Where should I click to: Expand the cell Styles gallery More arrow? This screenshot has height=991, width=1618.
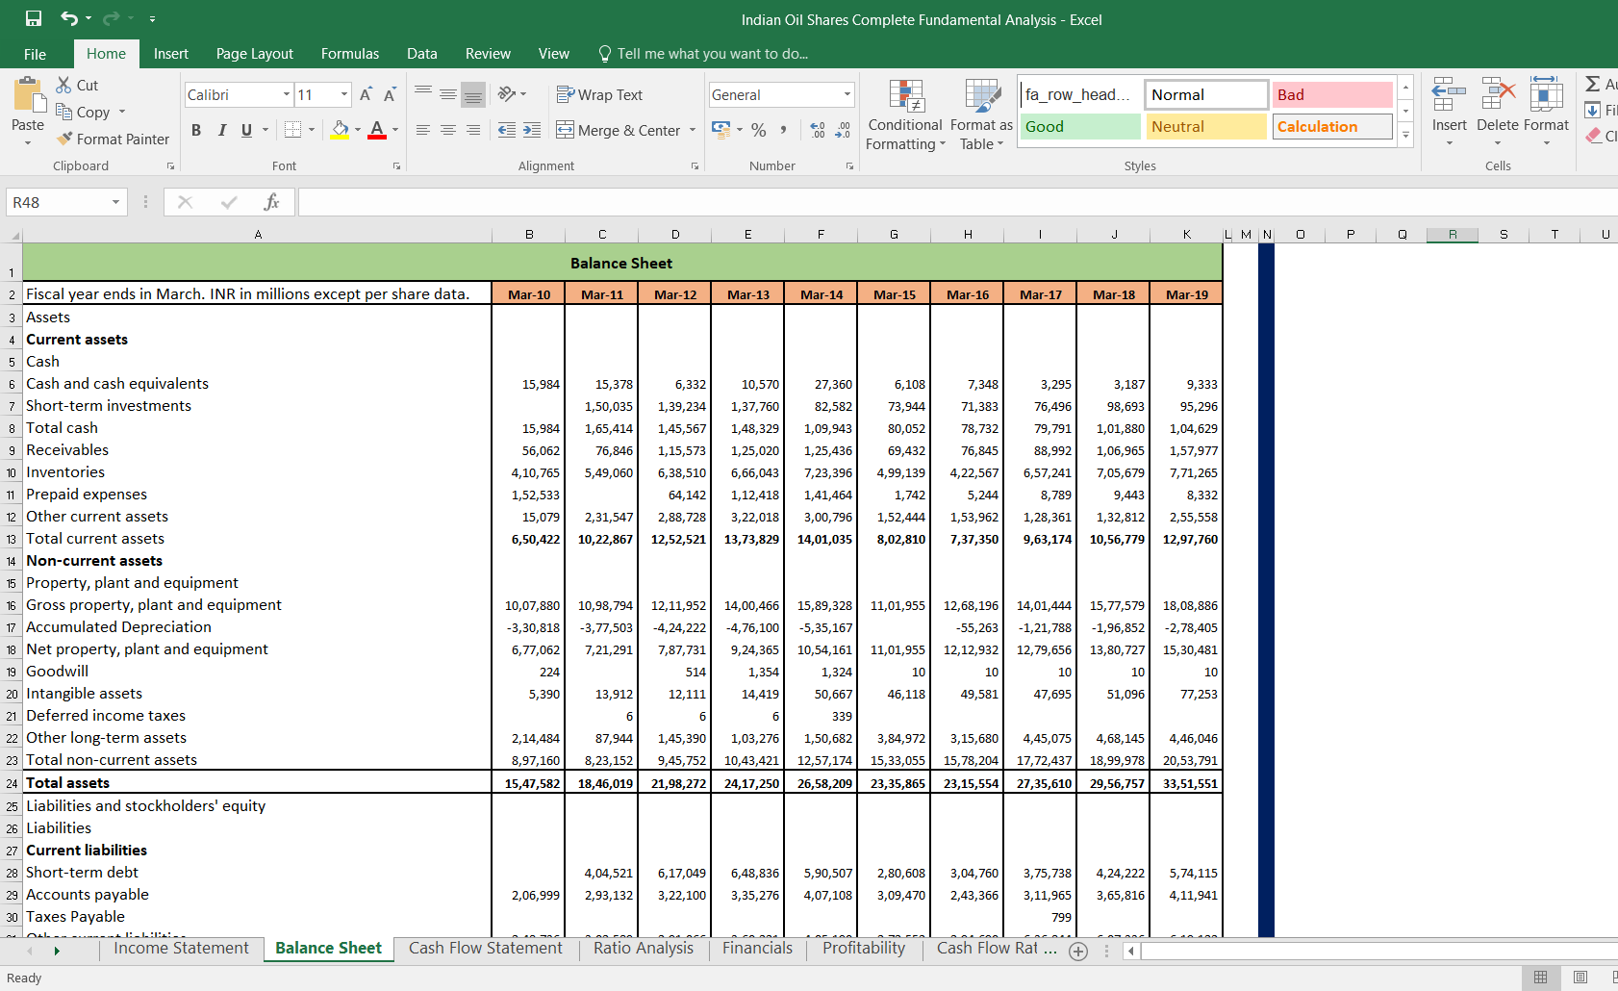(x=1405, y=136)
